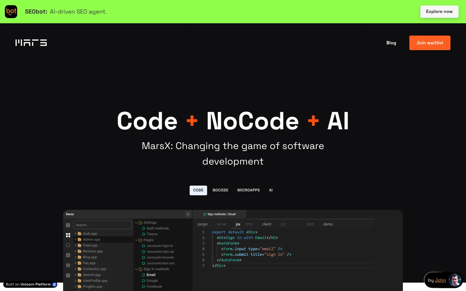Expand the Blog.app folder chevron
466x291 pixels.
(x=75, y=257)
